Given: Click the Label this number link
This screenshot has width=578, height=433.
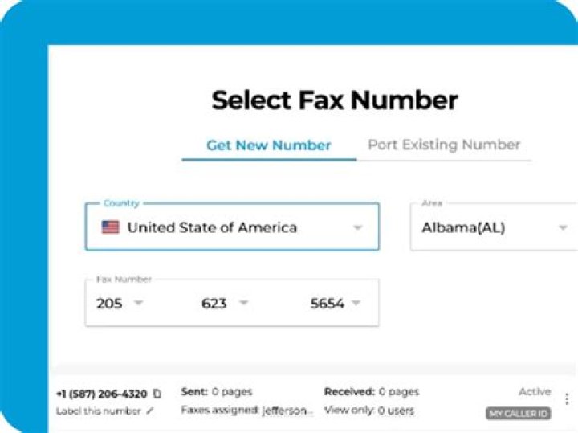Looking at the screenshot, I should [x=99, y=411].
